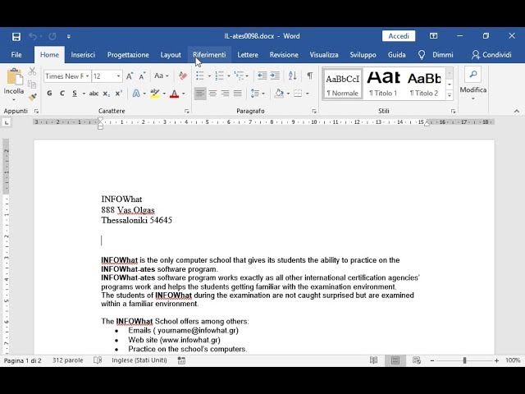Image resolution: width=525 pixels, height=394 pixels.
Task: Apply the Titolo 1 style
Action: [383, 84]
